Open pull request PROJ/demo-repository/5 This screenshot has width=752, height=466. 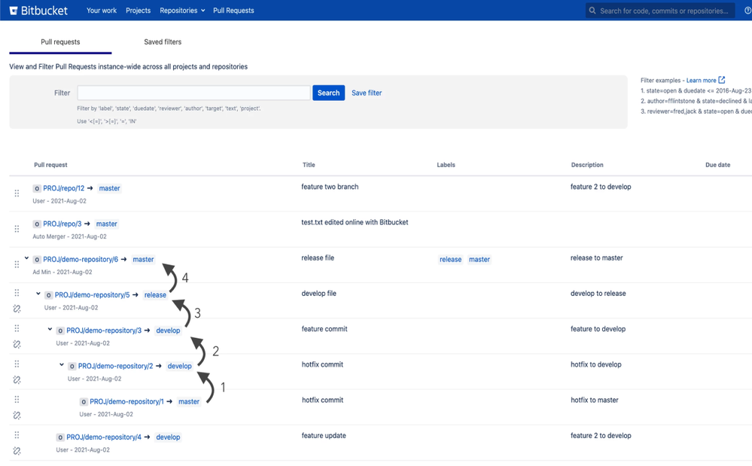(x=92, y=295)
